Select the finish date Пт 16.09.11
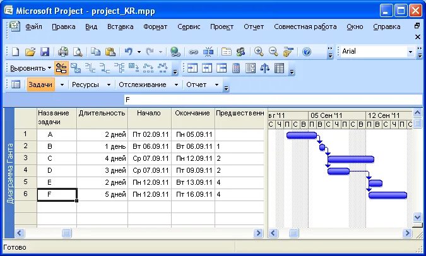Image resolution: width=426 pixels, height=256 pixels. tap(193, 194)
